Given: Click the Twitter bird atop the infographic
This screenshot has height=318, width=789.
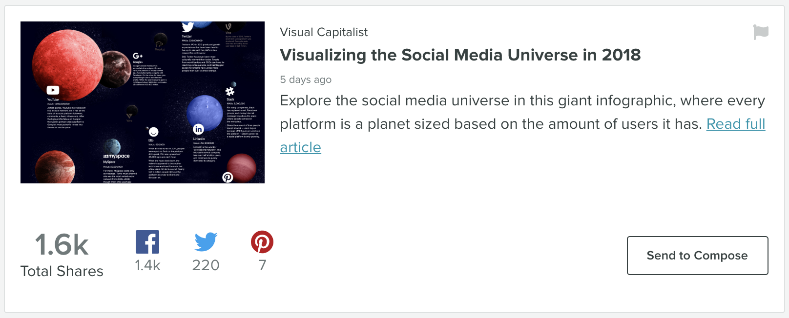Looking at the screenshot, I should 187,27.
